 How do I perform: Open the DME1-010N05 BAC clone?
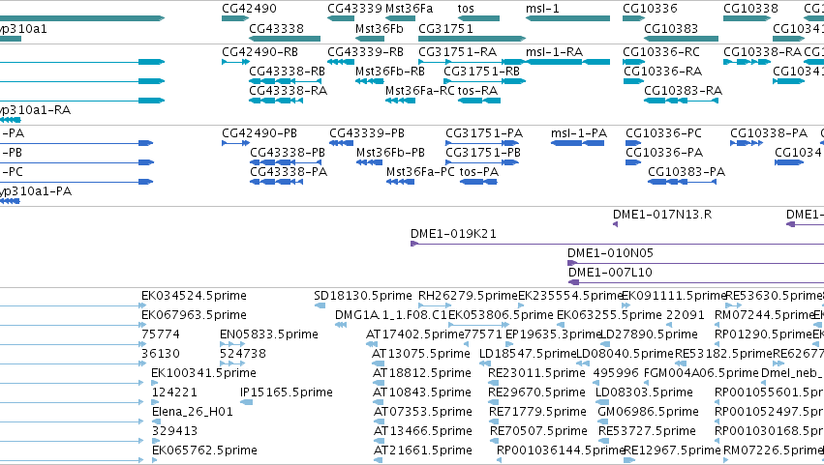click(696, 263)
